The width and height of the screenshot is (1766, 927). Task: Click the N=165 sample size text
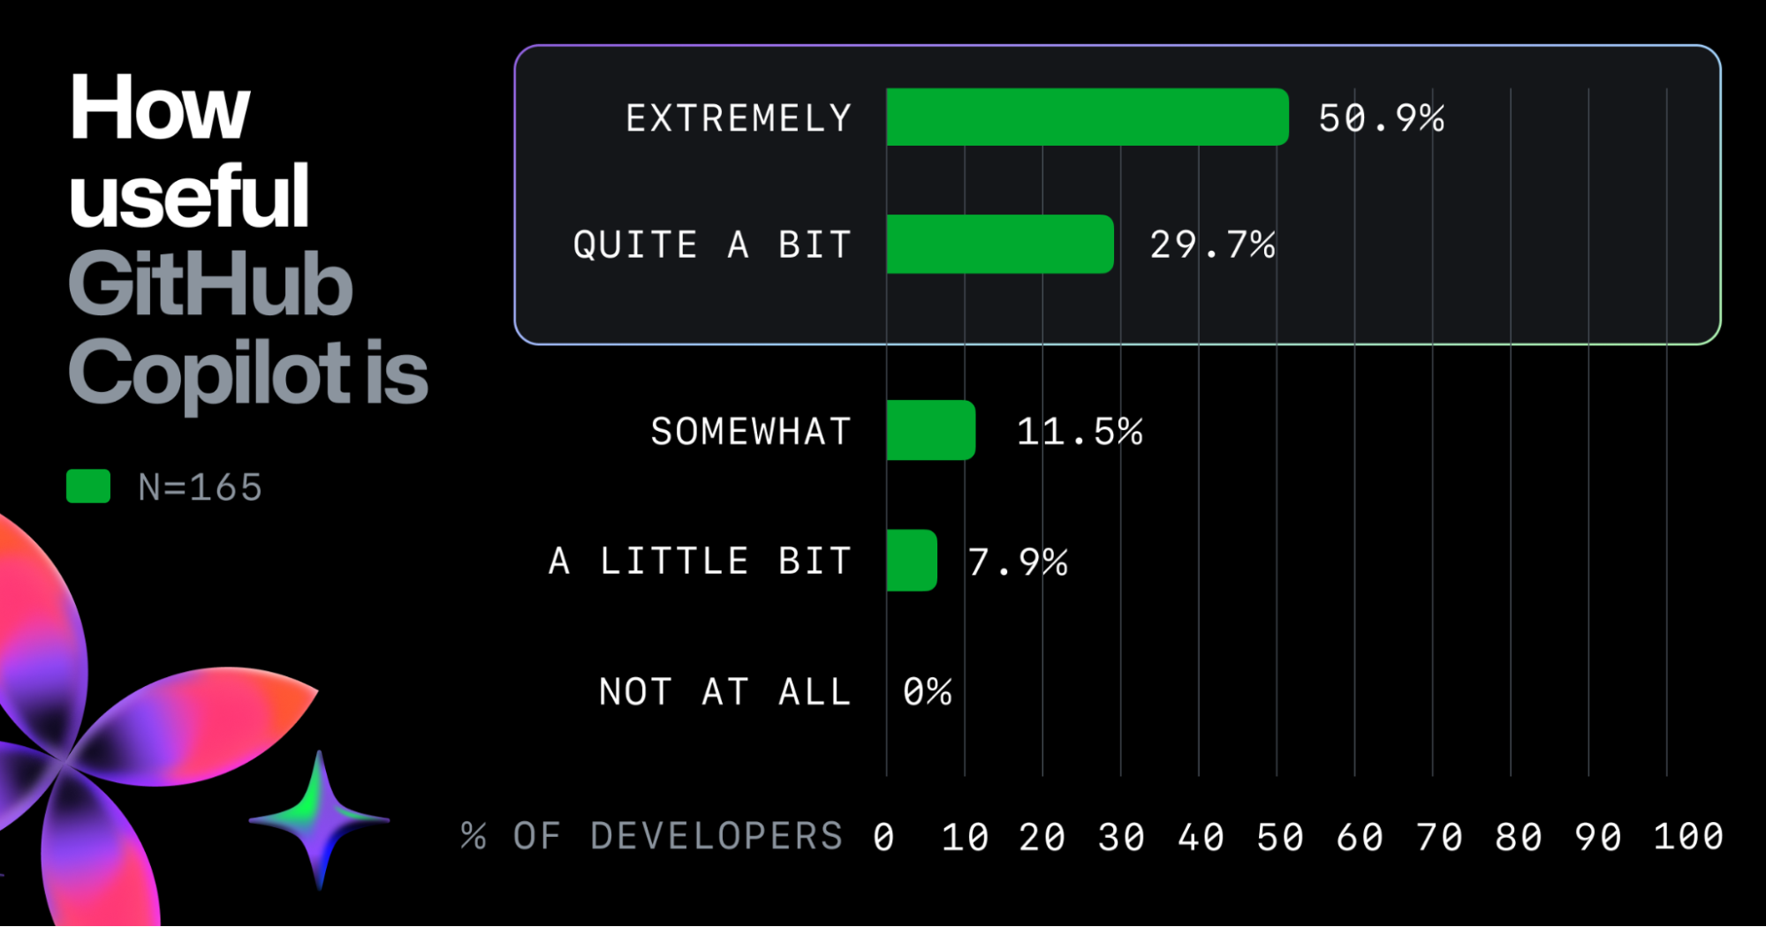(x=201, y=487)
